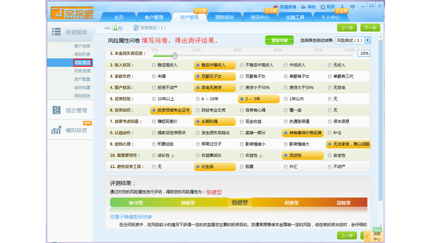Click the 投资规划 list icon in sidebar

pos(56,32)
